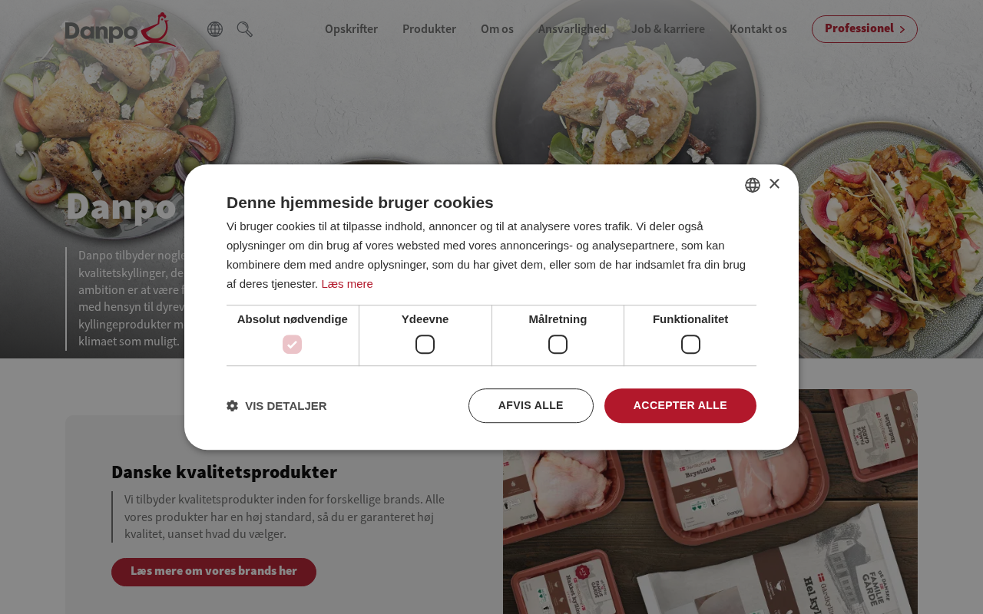The width and height of the screenshot is (983, 614).
Task: Follow the Læs mere cookie link
Action: [x=347, y=284]
